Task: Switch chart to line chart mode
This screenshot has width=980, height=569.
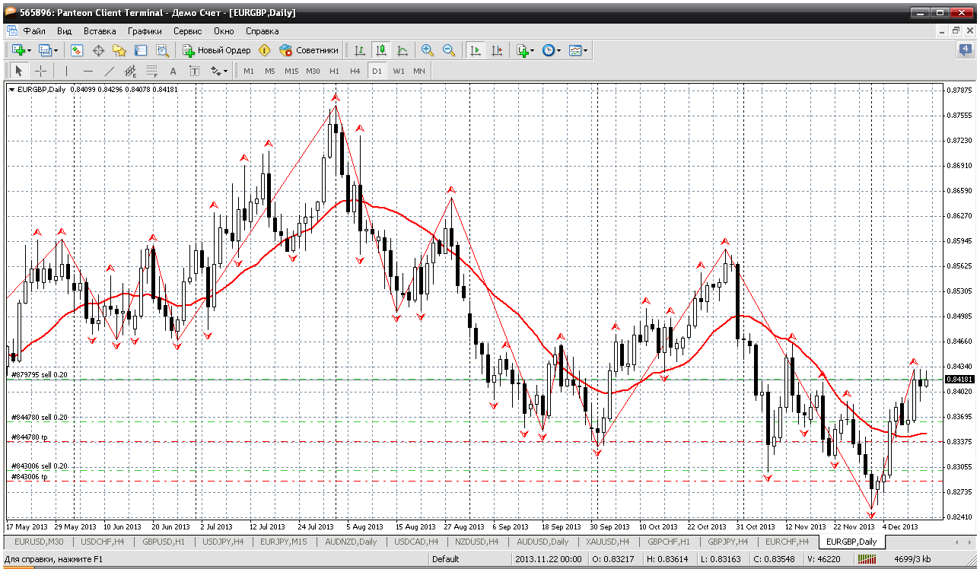Action: click(402, 50)
